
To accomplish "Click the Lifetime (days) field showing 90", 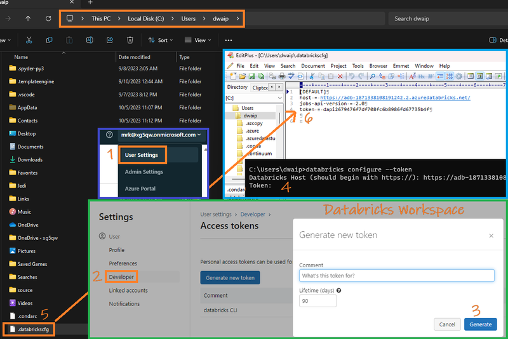I will coord(317,301).
